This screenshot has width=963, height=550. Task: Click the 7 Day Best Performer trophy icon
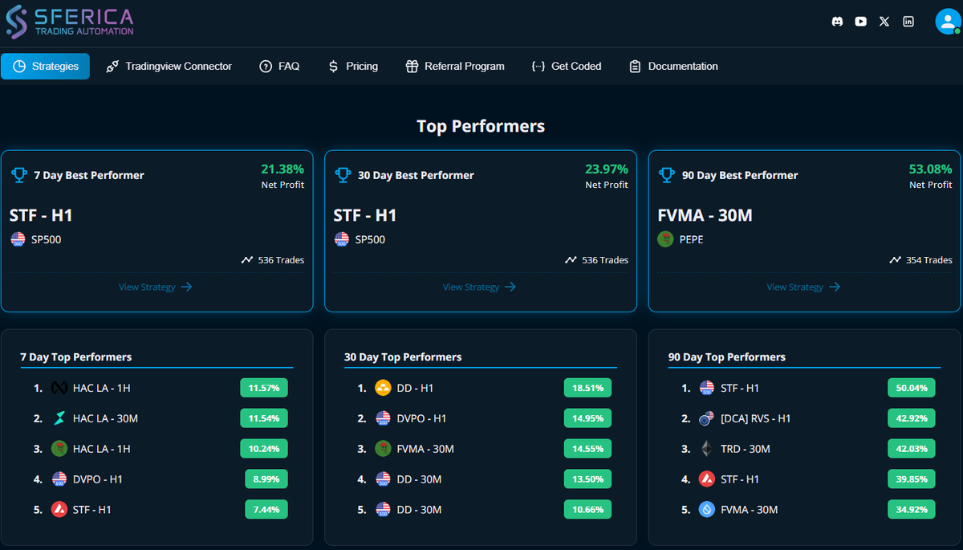18,174
